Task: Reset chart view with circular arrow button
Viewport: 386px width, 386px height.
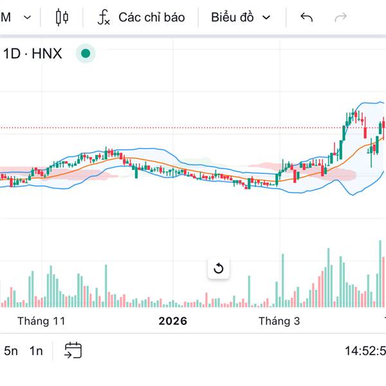Action: pos(219,268)
